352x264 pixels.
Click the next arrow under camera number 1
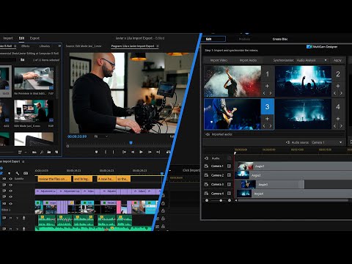[271, 93]
